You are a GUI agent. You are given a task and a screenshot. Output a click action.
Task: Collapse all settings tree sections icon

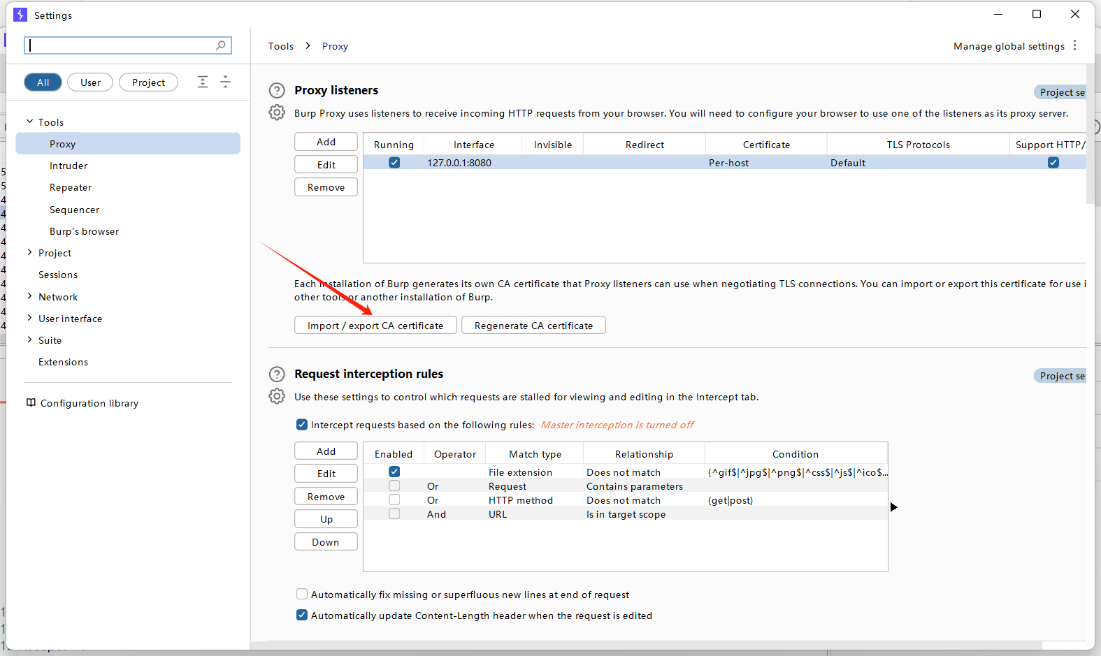click(x=226, y=82)
